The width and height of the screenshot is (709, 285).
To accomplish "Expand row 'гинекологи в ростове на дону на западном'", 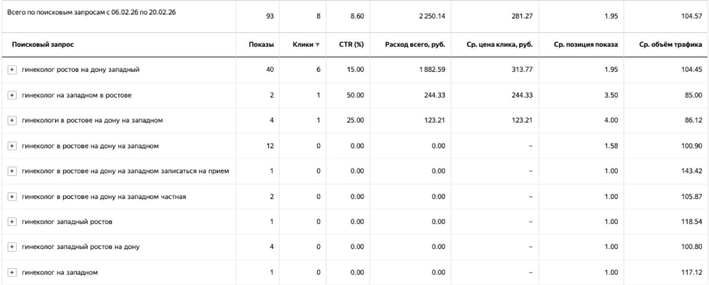I will tap(12, 121).
